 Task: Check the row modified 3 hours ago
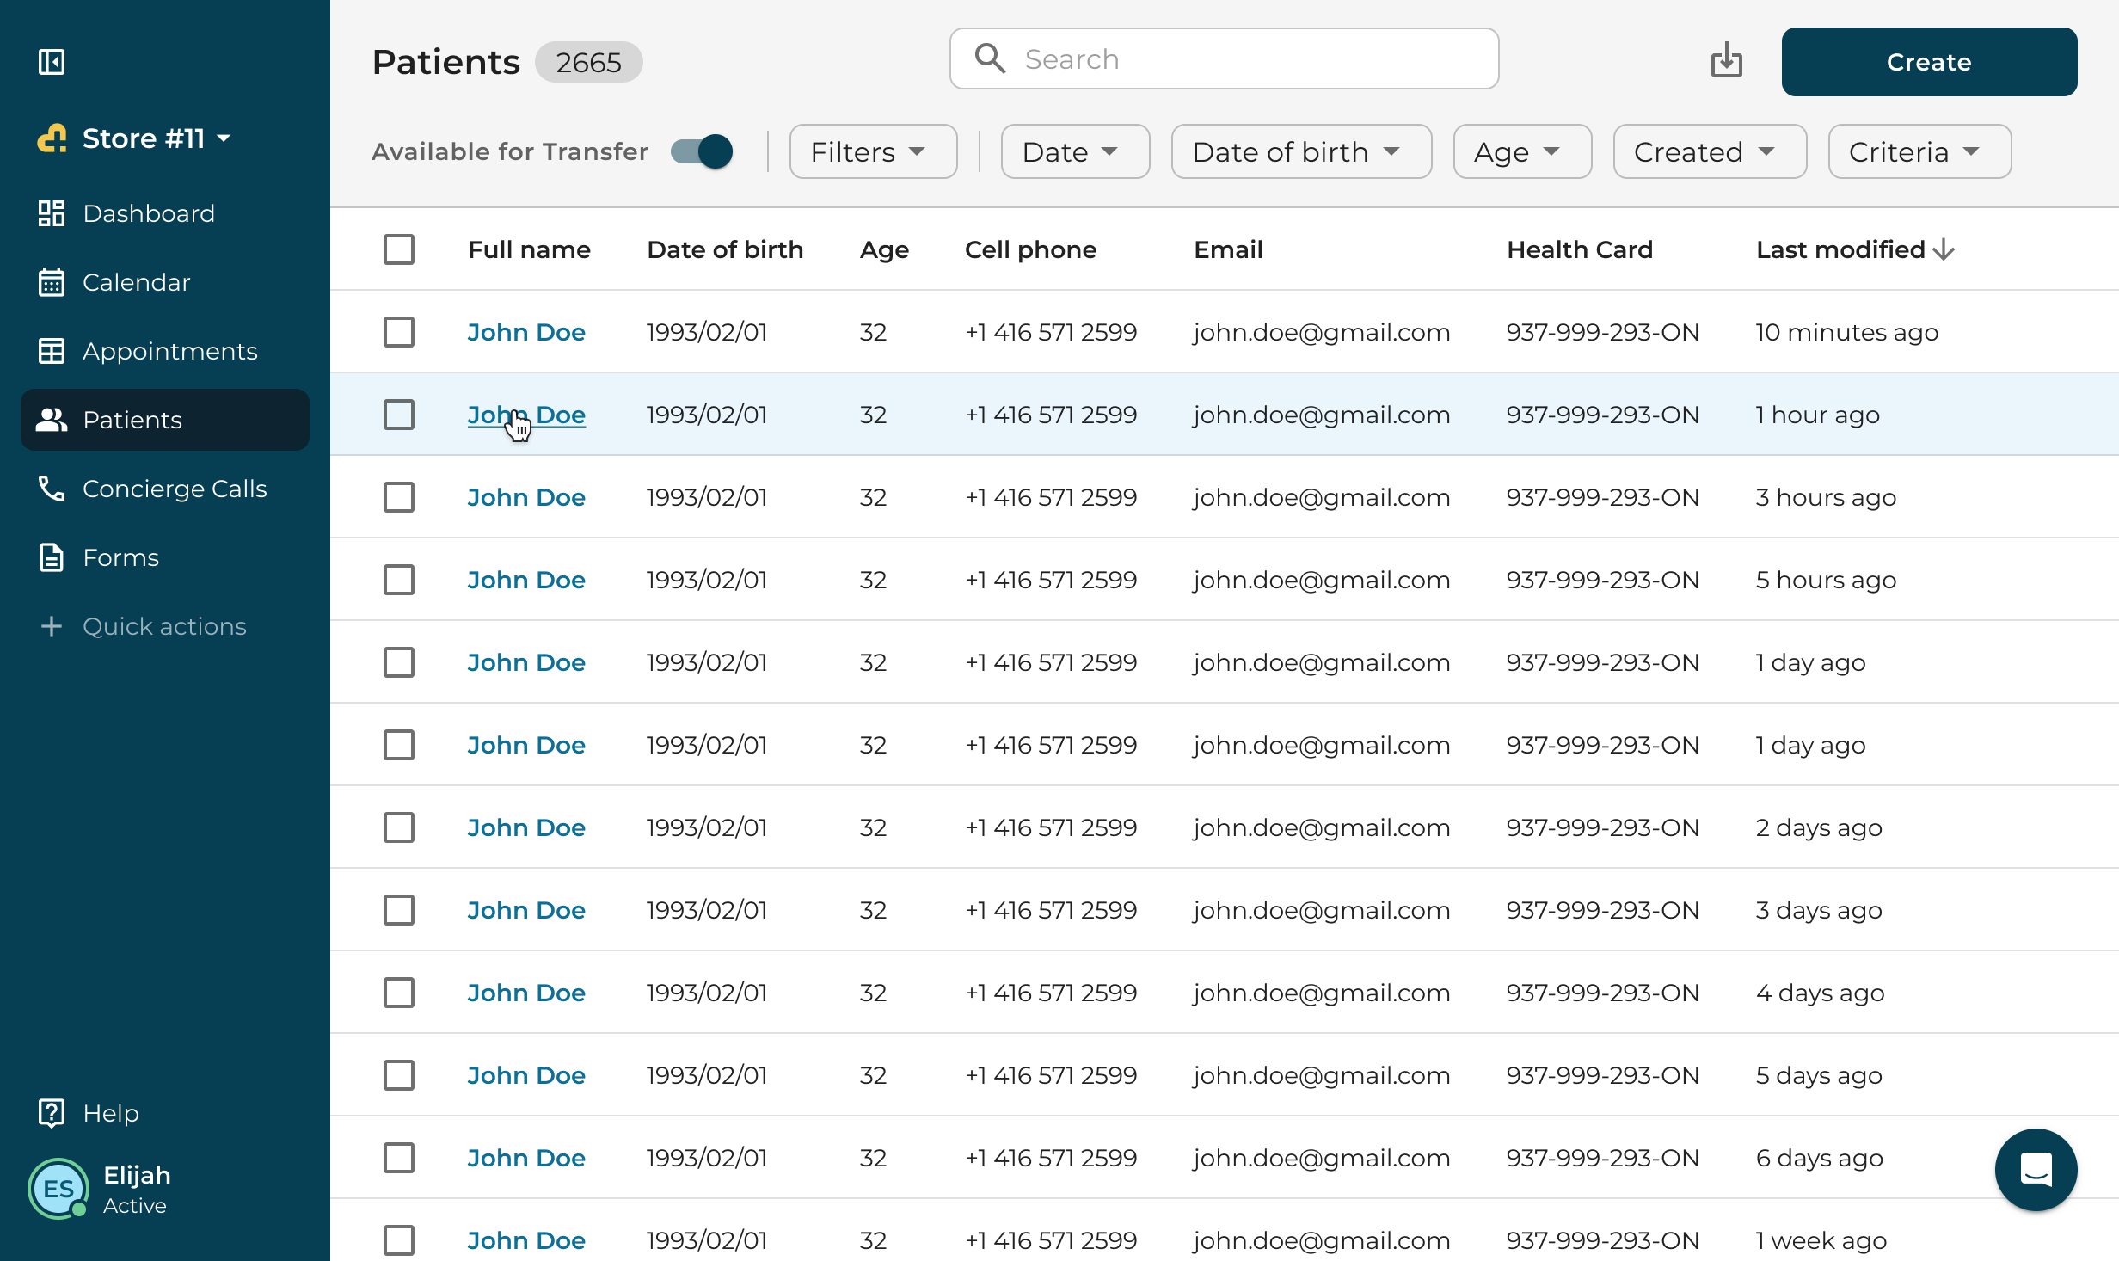[399, 497]
